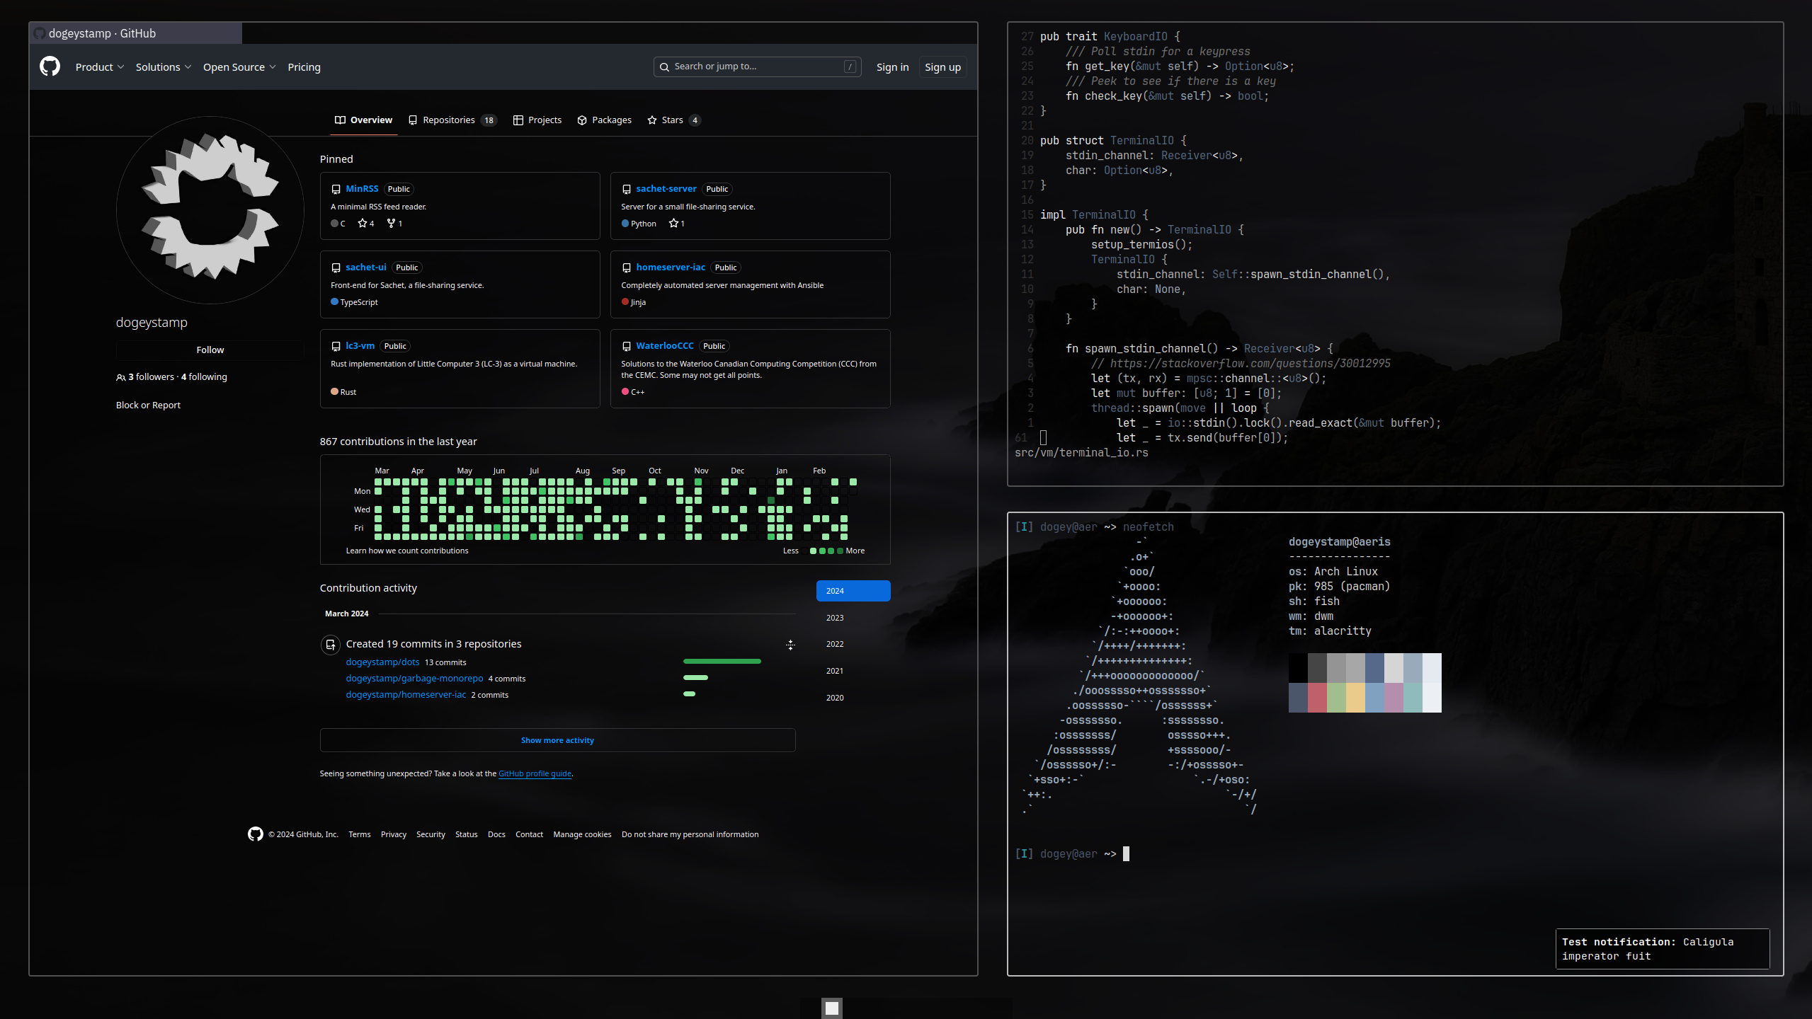The image size is (1812, 1019).
Task: Open the WaterlooCCC repository link
Action: (x=664, y=346)
